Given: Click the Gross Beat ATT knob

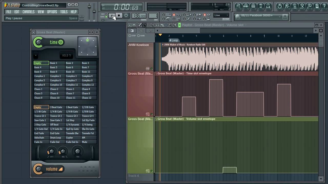Looking at the screenshot, I should click(52, 151).
